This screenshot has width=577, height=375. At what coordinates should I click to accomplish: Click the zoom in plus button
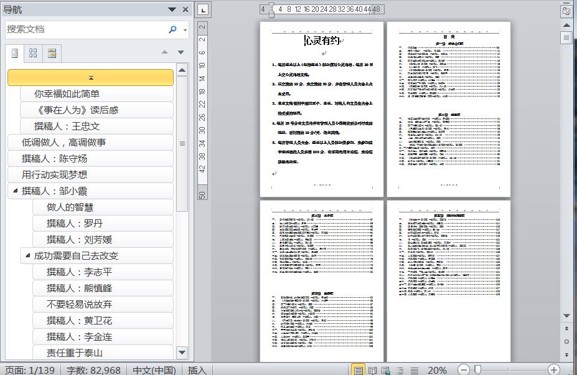(x=553, y=369)
